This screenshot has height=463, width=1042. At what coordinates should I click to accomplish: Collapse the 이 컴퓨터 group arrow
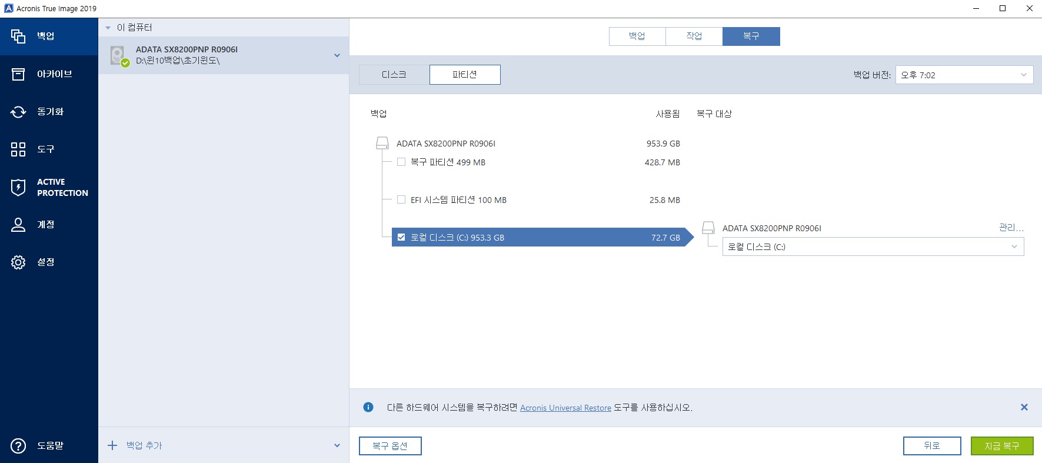point(108,28)
